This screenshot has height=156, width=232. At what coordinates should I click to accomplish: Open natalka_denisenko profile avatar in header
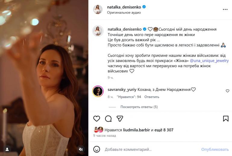pyautogui.click(x=98, y=9)
